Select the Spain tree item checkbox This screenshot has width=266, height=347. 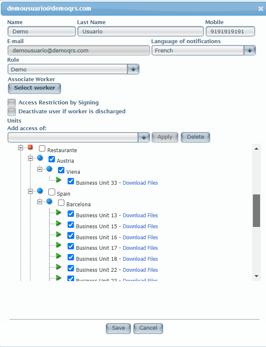click(x=52, y=192)
